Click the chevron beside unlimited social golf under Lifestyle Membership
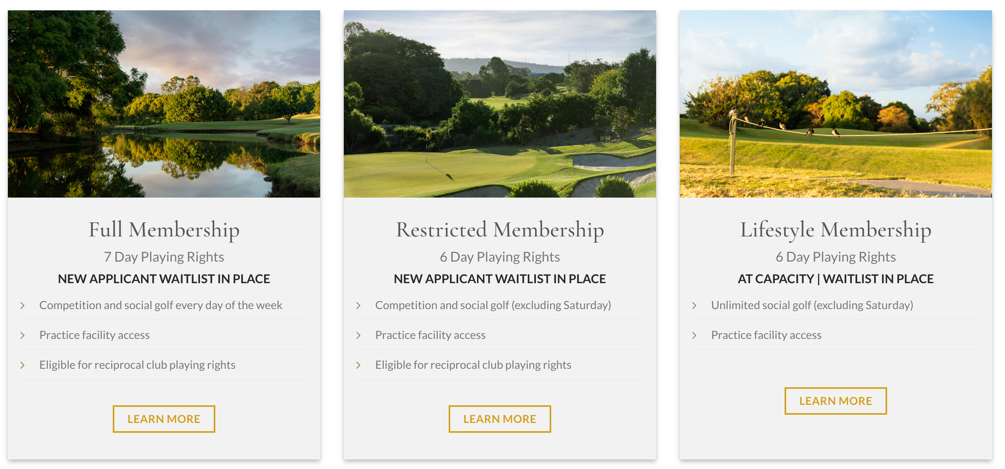 (695, 305)
